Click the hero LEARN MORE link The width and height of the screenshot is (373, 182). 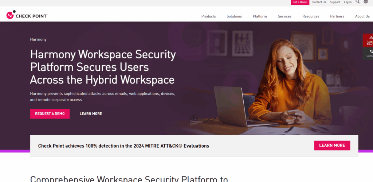pos(91,114)
